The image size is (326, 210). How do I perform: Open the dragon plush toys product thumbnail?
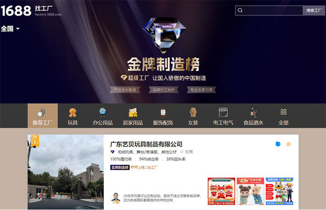(222, 191)
